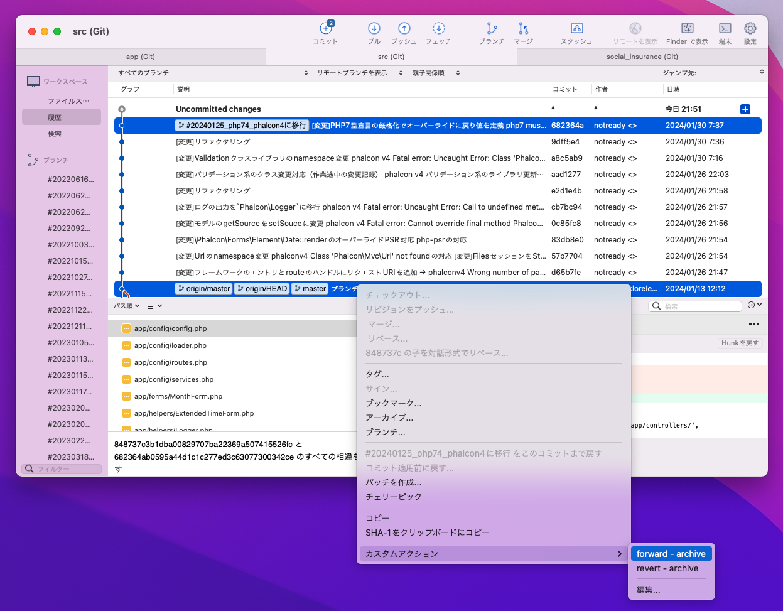Click the three-dots menu above the diff
This screenshot has height=611, width=783.
click(x=754, y=325)
